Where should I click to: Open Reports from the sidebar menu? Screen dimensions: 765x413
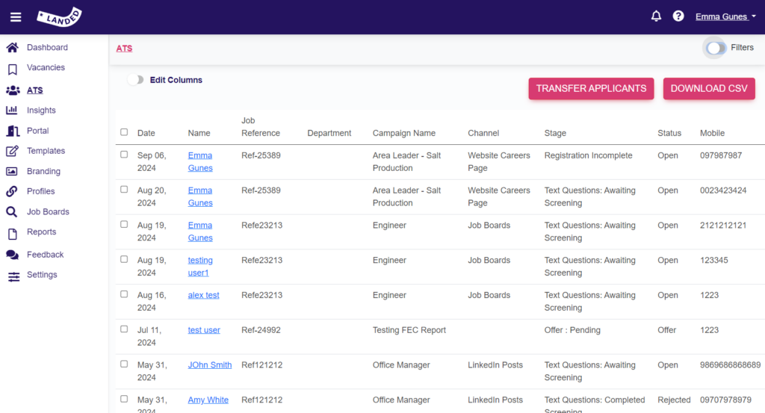(42, 232)
